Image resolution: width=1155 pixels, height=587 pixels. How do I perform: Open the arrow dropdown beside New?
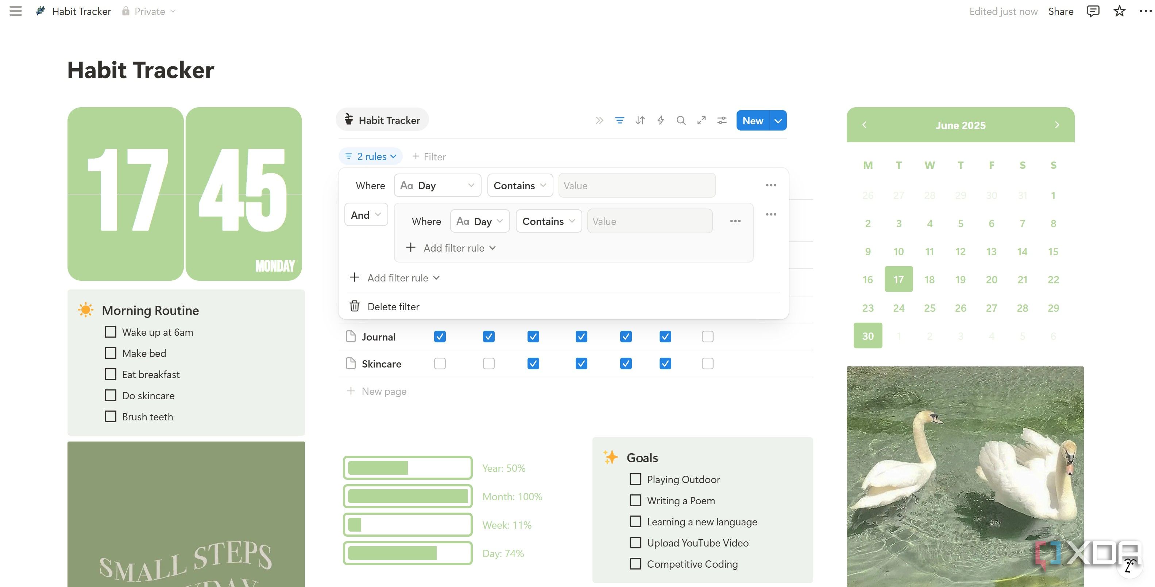778,121
